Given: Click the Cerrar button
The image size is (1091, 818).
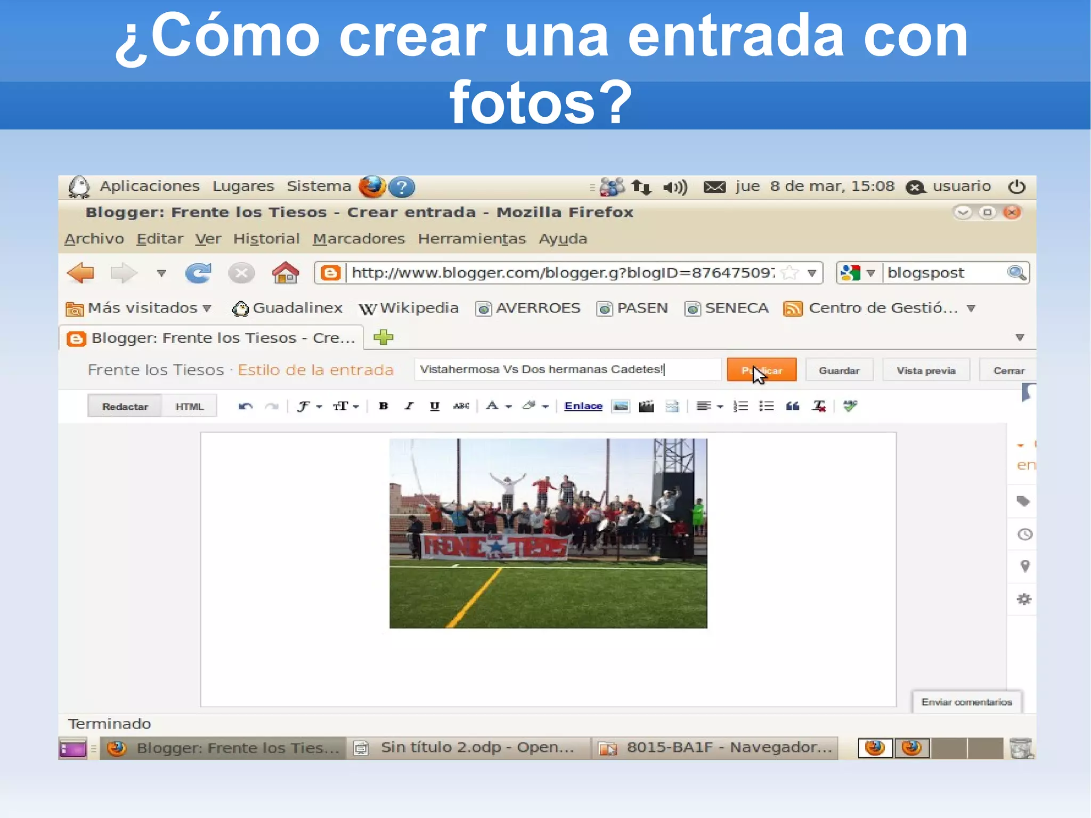Looking at the screenshot, I should click(x=1008, y=370).
